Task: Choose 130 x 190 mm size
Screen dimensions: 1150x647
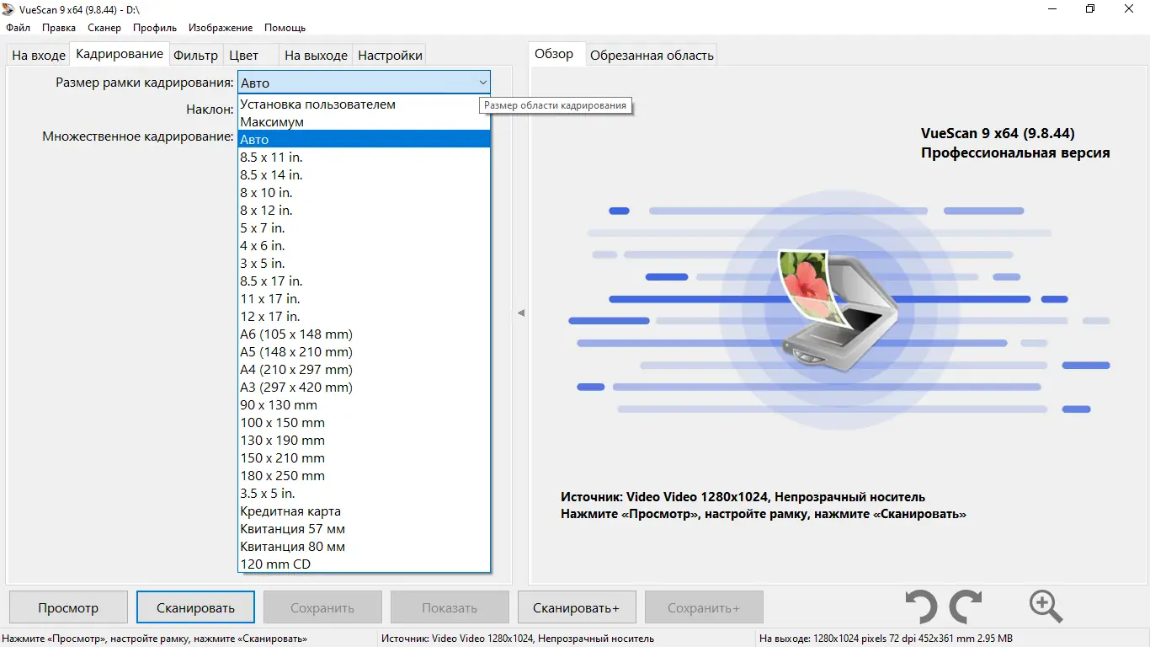Action: coord(364,440)
